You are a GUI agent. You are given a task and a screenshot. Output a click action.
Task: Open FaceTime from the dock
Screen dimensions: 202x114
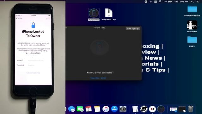[80, 109]
